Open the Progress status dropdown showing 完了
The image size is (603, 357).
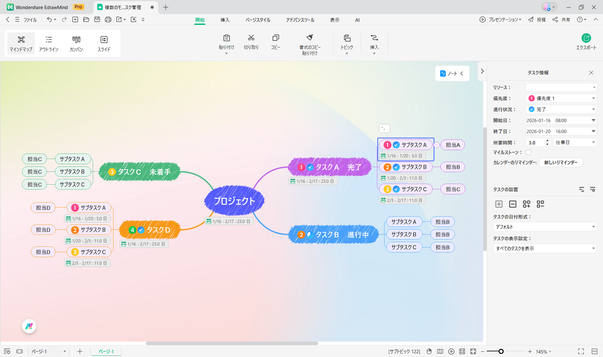click(561, 109)
